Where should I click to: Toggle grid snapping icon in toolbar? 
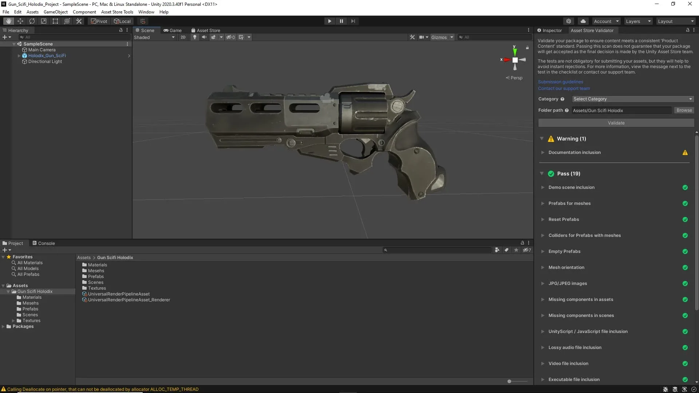(143, 21)
